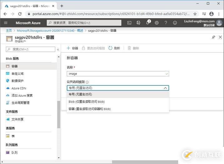
Task: Launch Cloud Shell from the top bar
Action: point(129,23)
